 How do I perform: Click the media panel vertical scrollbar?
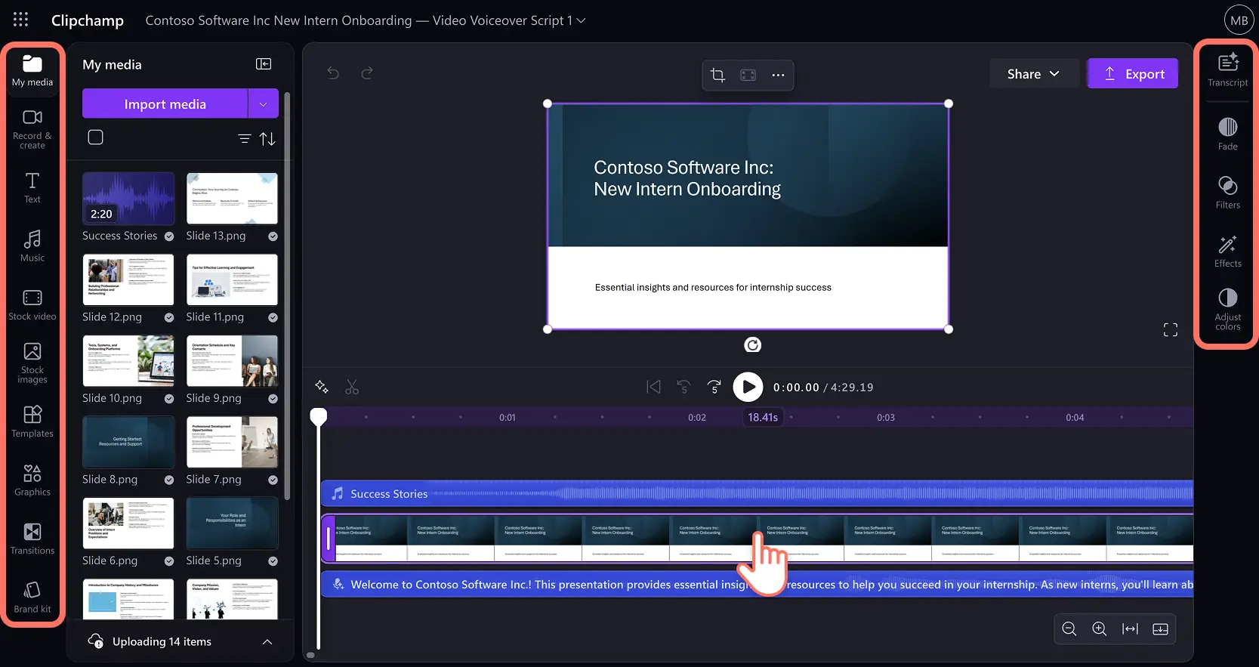(287, 295)
